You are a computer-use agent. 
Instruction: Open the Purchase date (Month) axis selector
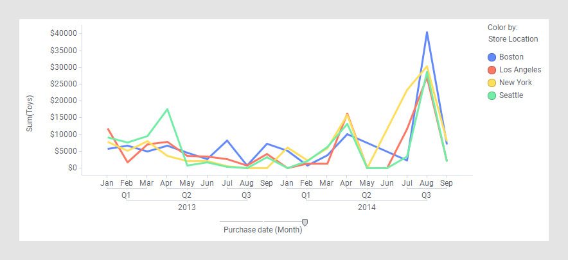[x=262, y=230]
